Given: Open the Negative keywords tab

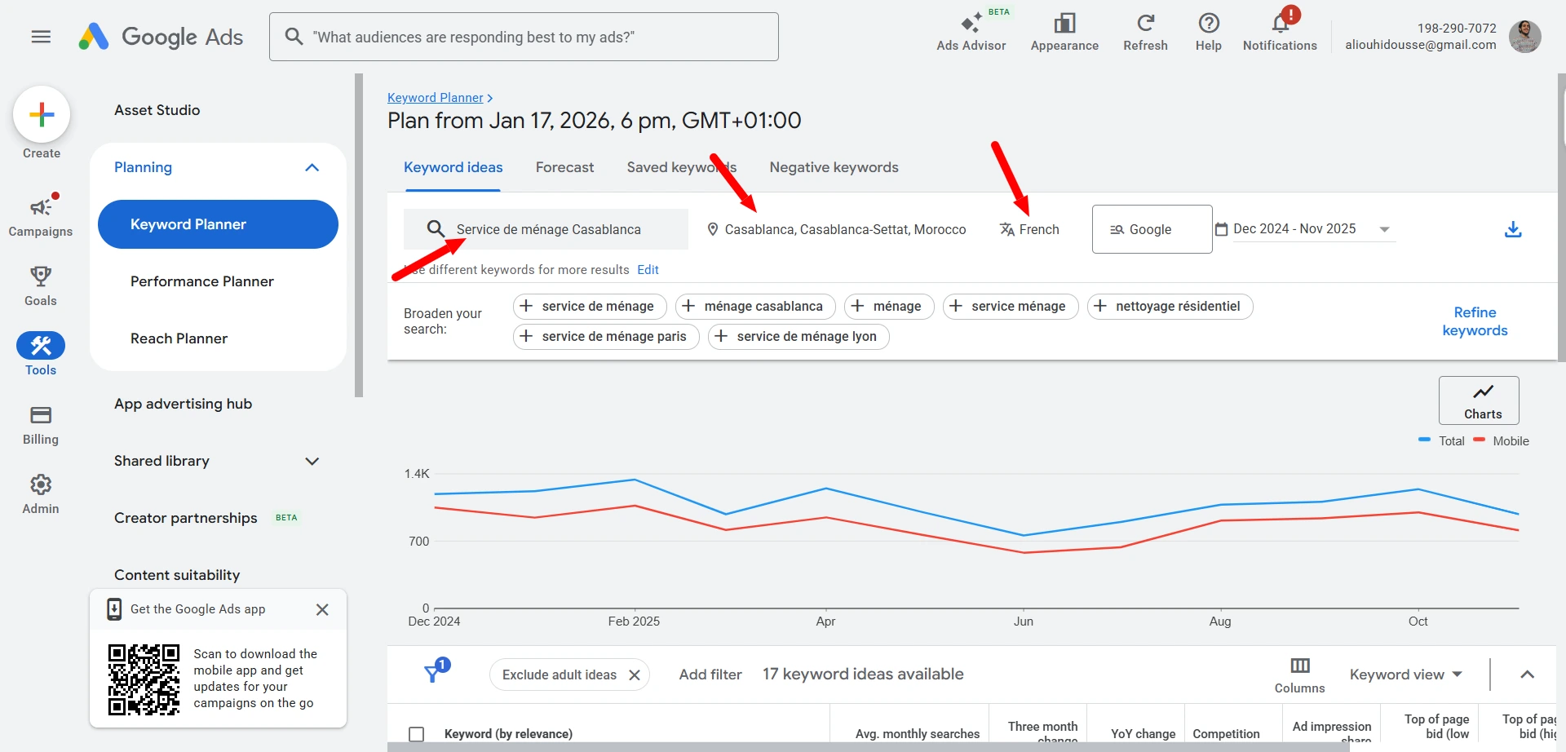Looking at the screenshot, I should point(834,167).
